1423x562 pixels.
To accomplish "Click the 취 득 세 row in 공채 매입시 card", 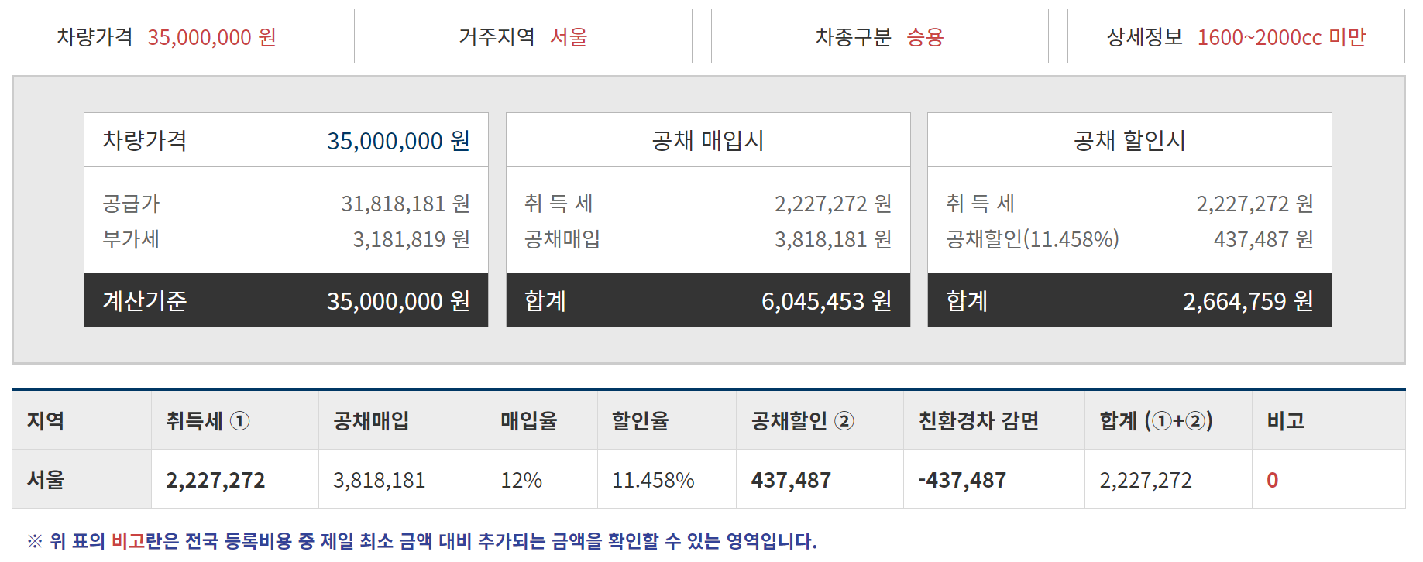I will 708,204.
